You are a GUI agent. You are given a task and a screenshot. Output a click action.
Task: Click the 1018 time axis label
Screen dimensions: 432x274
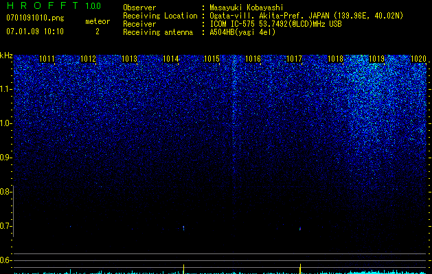pyautogui.click(x=336, y=59)
